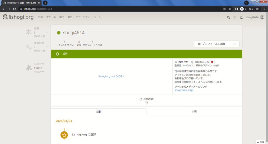Switch to the 0 局 tab
268x144 pixels.
tap(194, 112)
